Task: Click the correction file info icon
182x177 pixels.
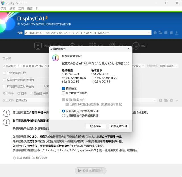Action: tap(160, 100)
